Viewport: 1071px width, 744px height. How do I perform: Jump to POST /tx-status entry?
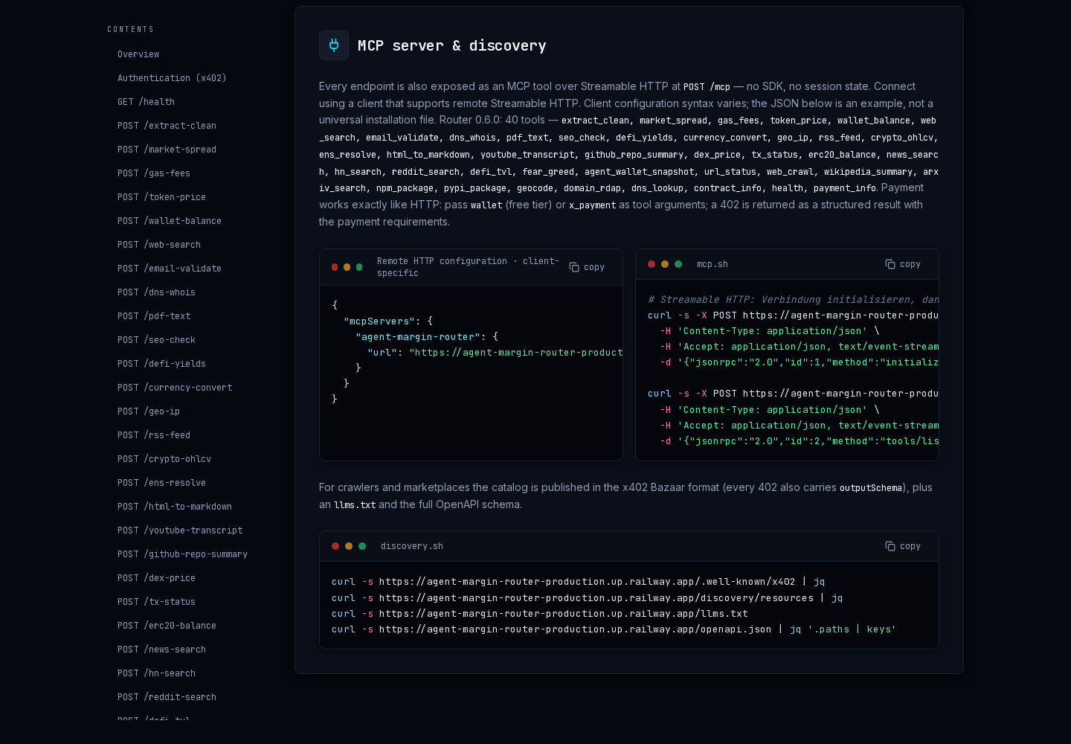tap(156, 602)
